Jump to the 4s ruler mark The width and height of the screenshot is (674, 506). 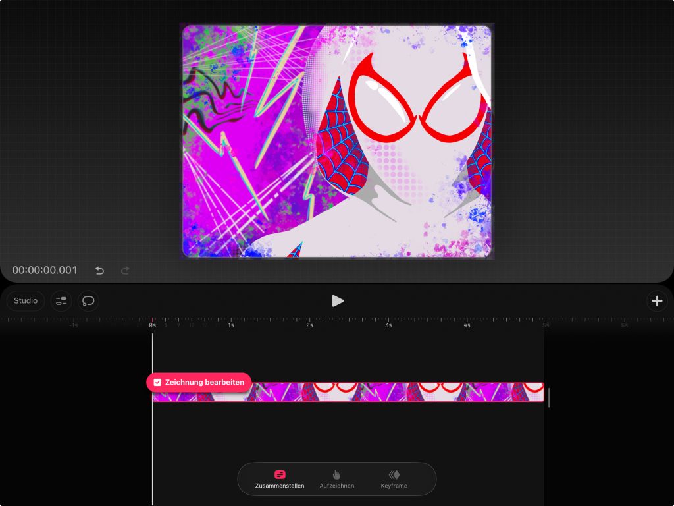[467, 325]
